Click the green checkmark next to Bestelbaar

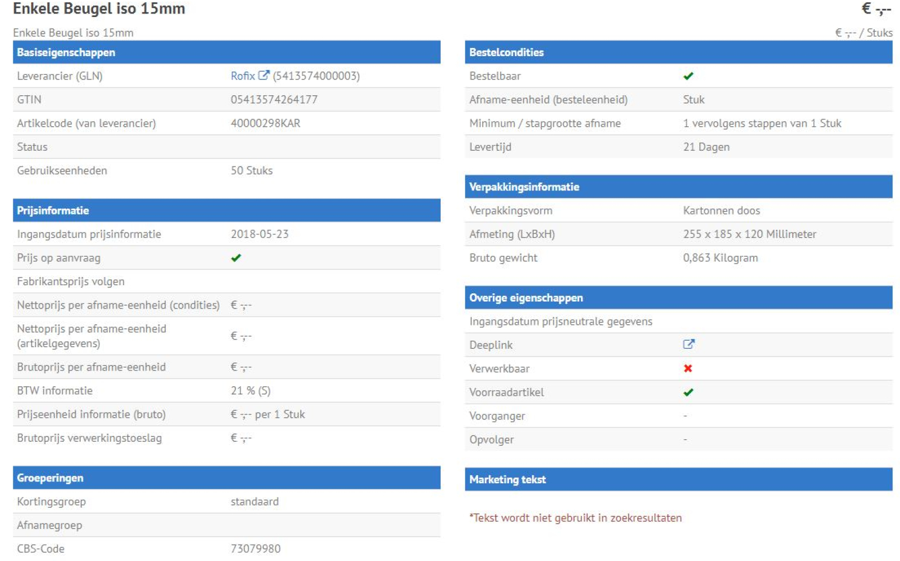point(688,76)
